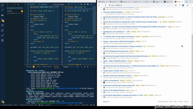Screen dimensions: 193x109
Task: Open 'Kubernetes Pod Escape Using Log Mounts' link
Action: [119, 85]
